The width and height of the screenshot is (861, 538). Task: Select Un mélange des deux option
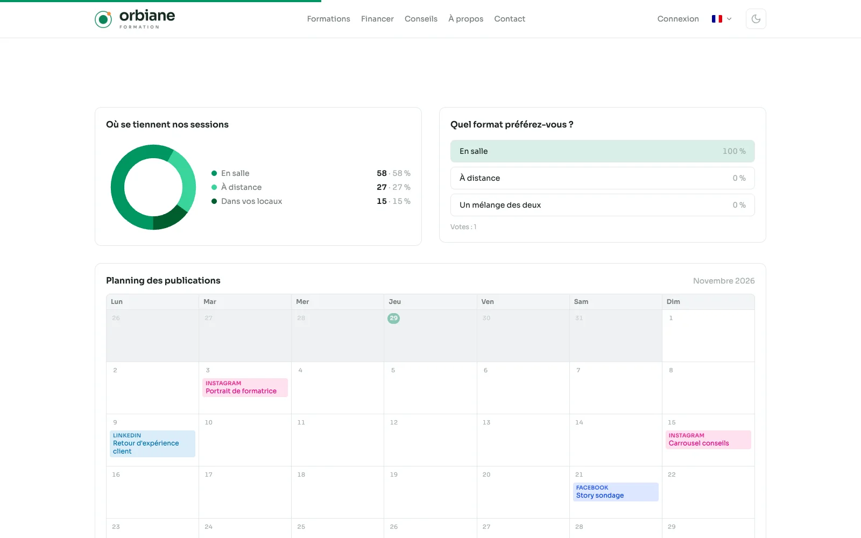pyautogui.click(x=603, y=205)
